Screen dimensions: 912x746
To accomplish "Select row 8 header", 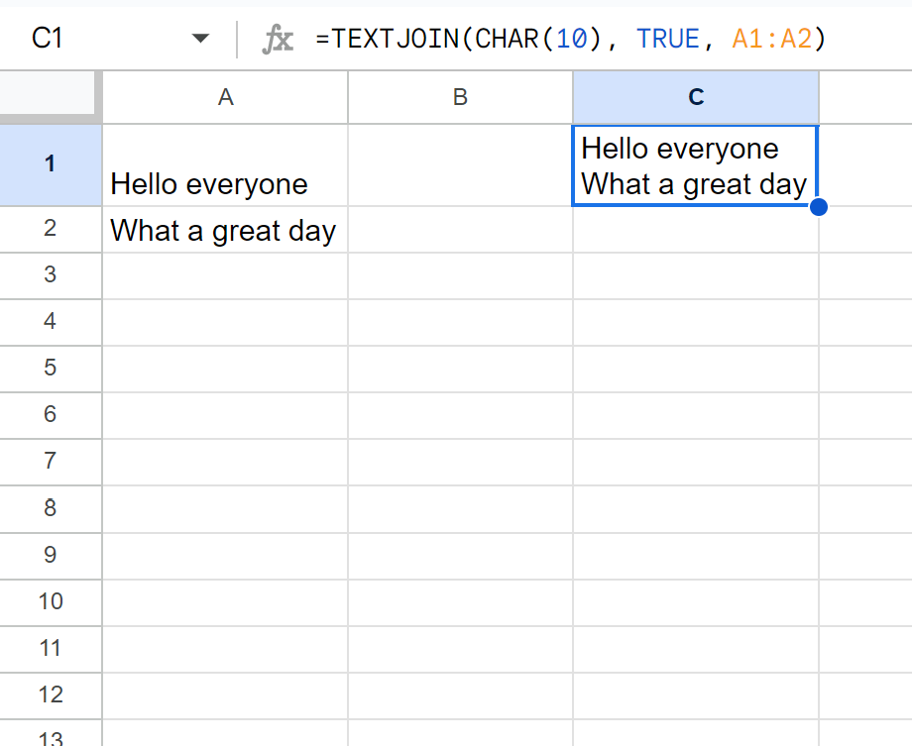I will click(51, 509).
